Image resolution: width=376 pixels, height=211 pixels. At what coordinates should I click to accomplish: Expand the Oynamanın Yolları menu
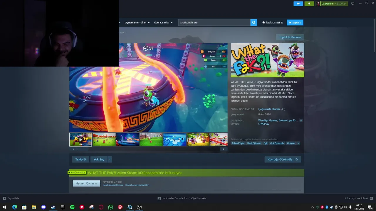(x=137, y=23)
